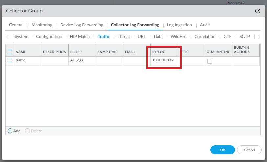Image resolution: width=267 pixels, height=162 pixels.
Task: Click the syslog server 10.10.10.112 cell
Action: 163,60
